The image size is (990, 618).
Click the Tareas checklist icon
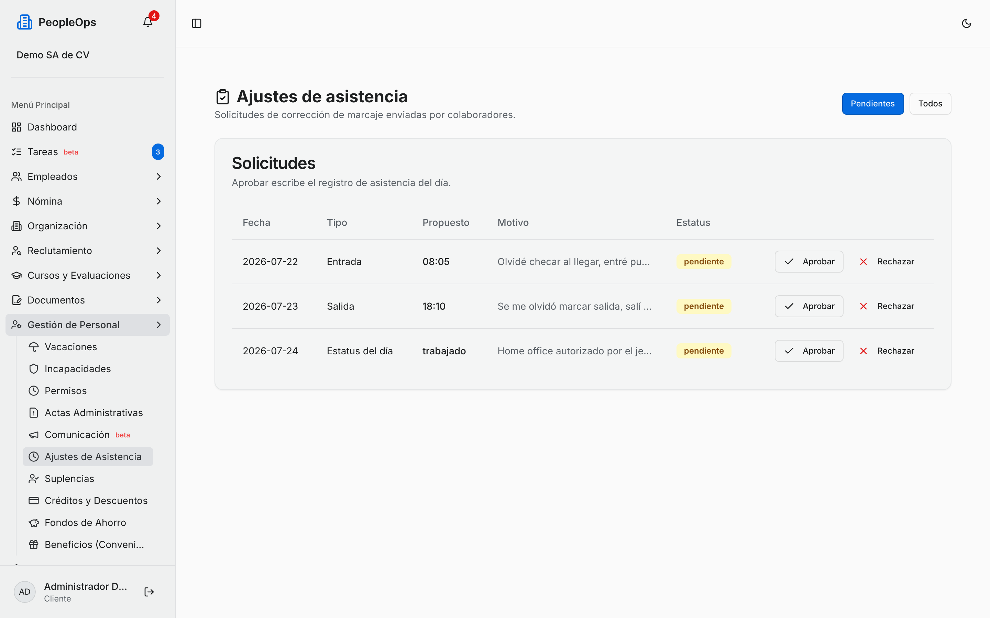16,152
